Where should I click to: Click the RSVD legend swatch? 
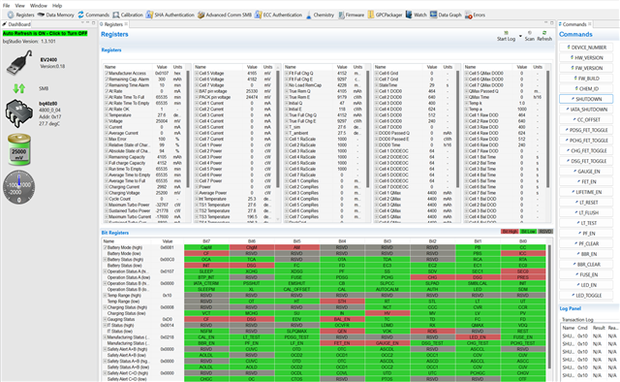coord(544,232)
